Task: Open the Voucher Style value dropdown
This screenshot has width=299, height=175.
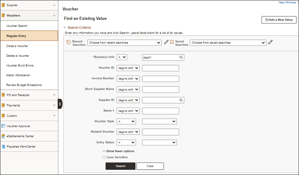Action: click(x=159, y=121)
